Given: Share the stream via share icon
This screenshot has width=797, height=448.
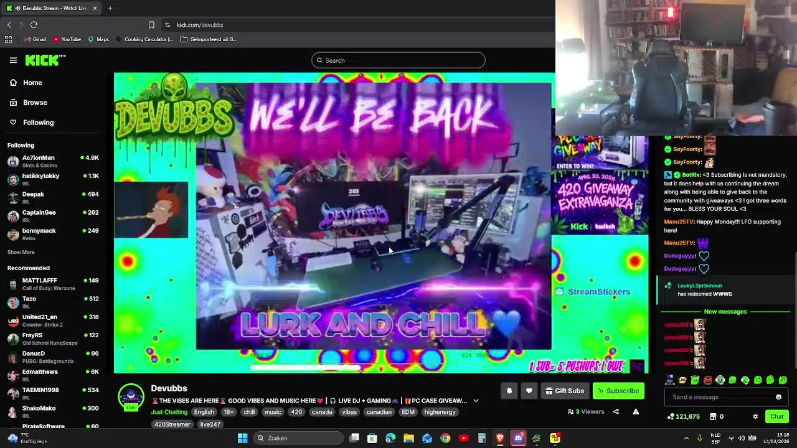Looking at the screenshot, I should click(616, 411).
